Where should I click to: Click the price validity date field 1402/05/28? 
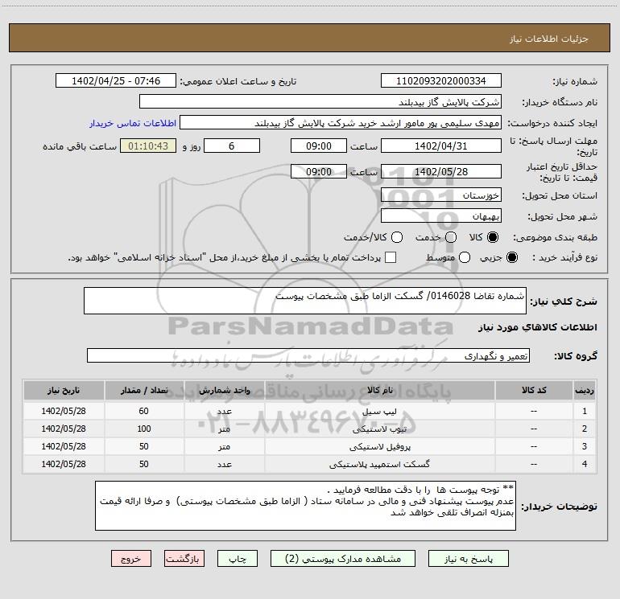[441, 171]
